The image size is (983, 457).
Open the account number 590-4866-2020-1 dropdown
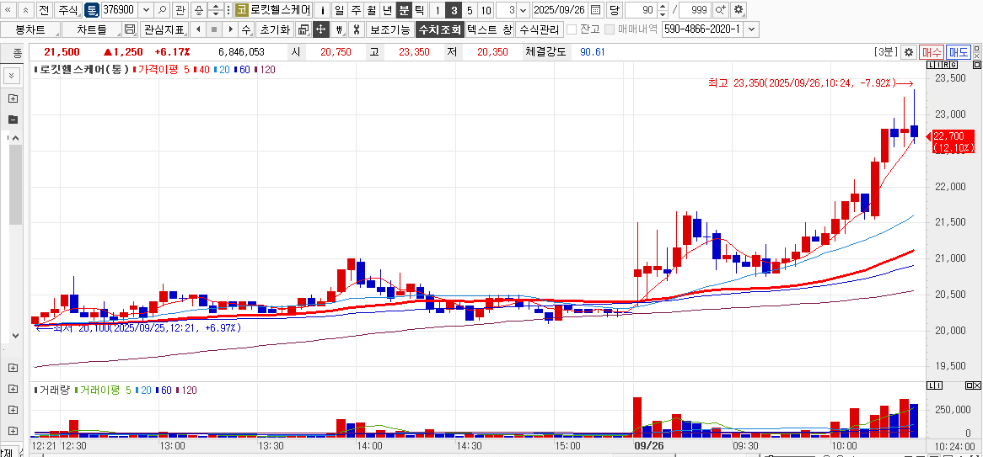(x=751, y=29)
